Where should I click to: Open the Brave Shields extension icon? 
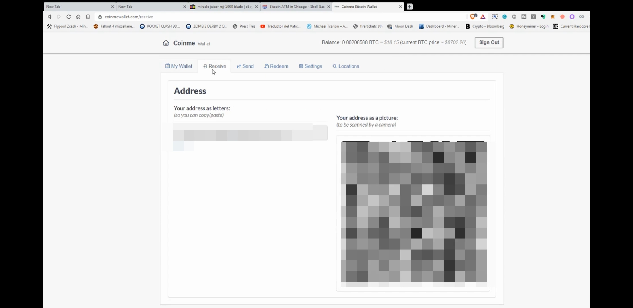pos(473,17)
